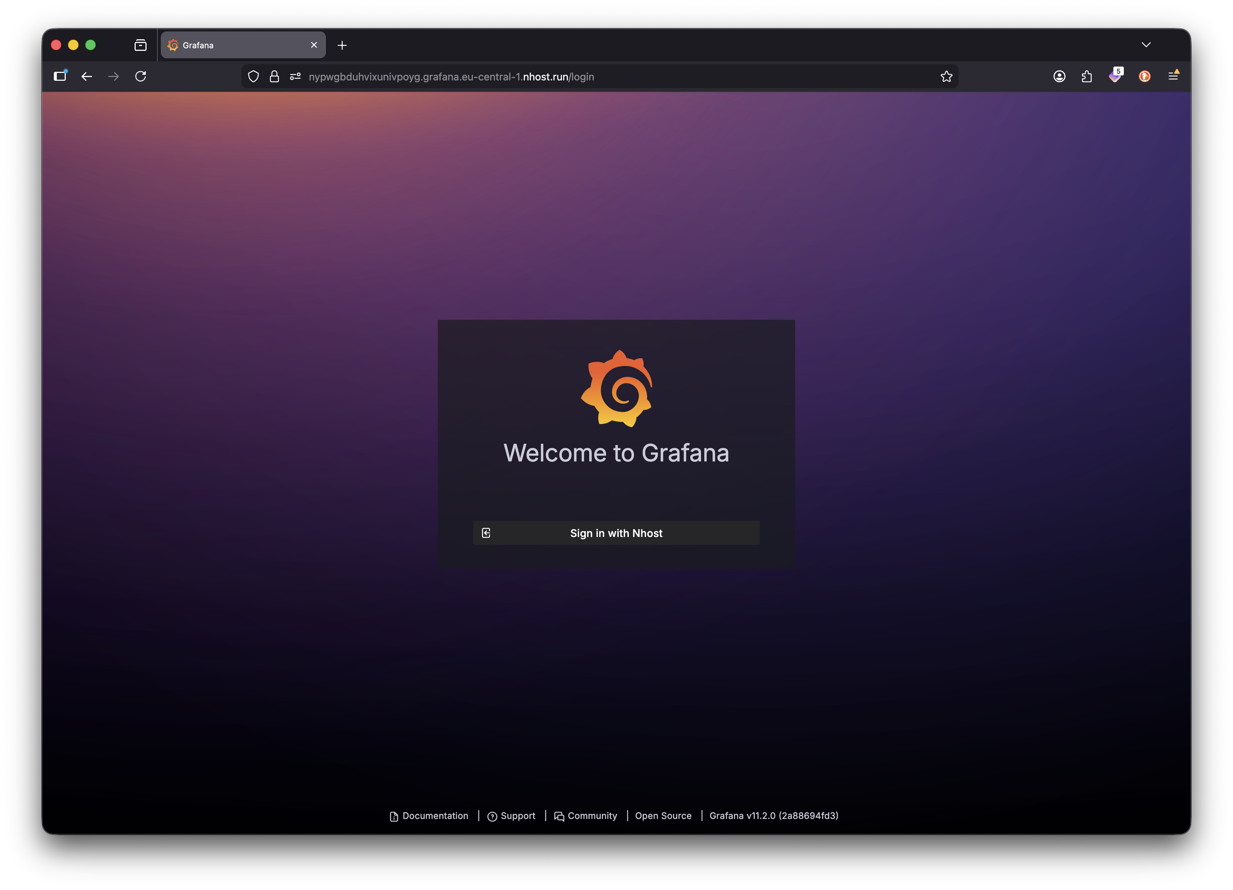
Task: Reload the page using the refresh icon
Action: [x=141, y=76]
